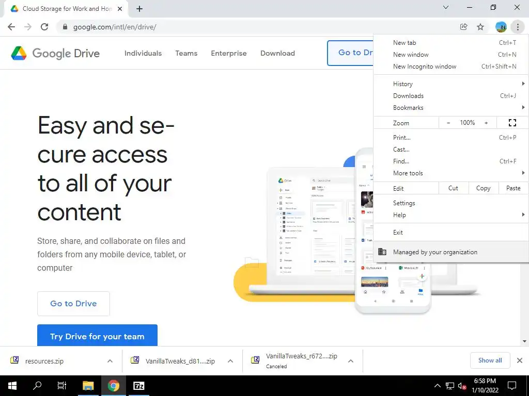Select Exit from the Chrome menu
This screenshot has height=396, width=529.
(451, 233)
